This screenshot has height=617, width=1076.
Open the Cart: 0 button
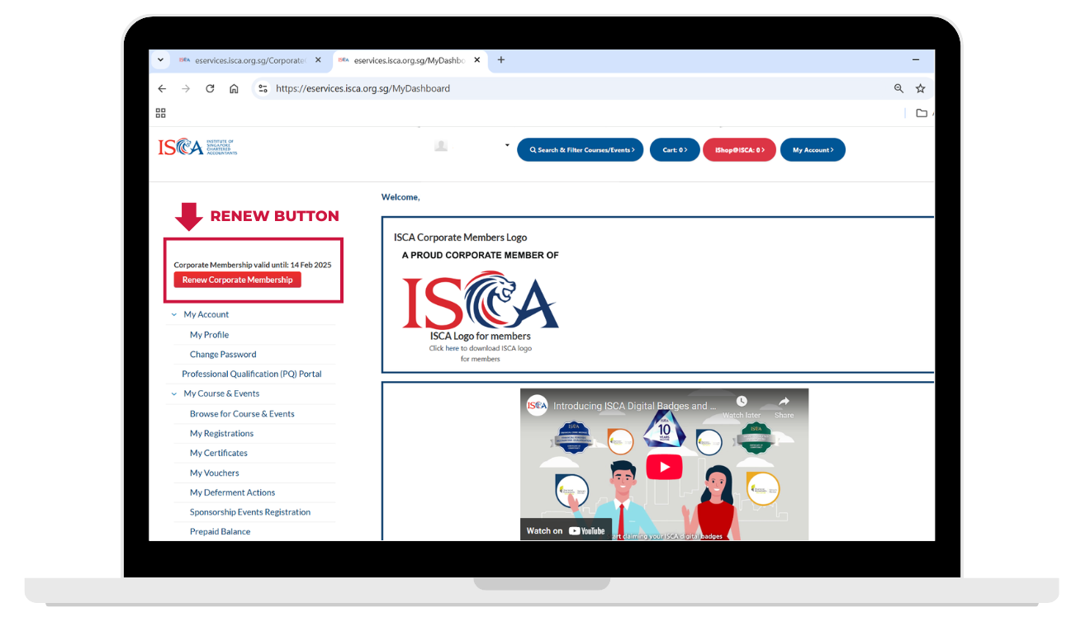(675, 150)
